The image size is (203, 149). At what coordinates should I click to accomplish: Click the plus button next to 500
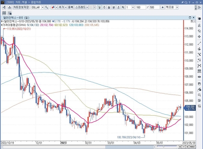162,7
